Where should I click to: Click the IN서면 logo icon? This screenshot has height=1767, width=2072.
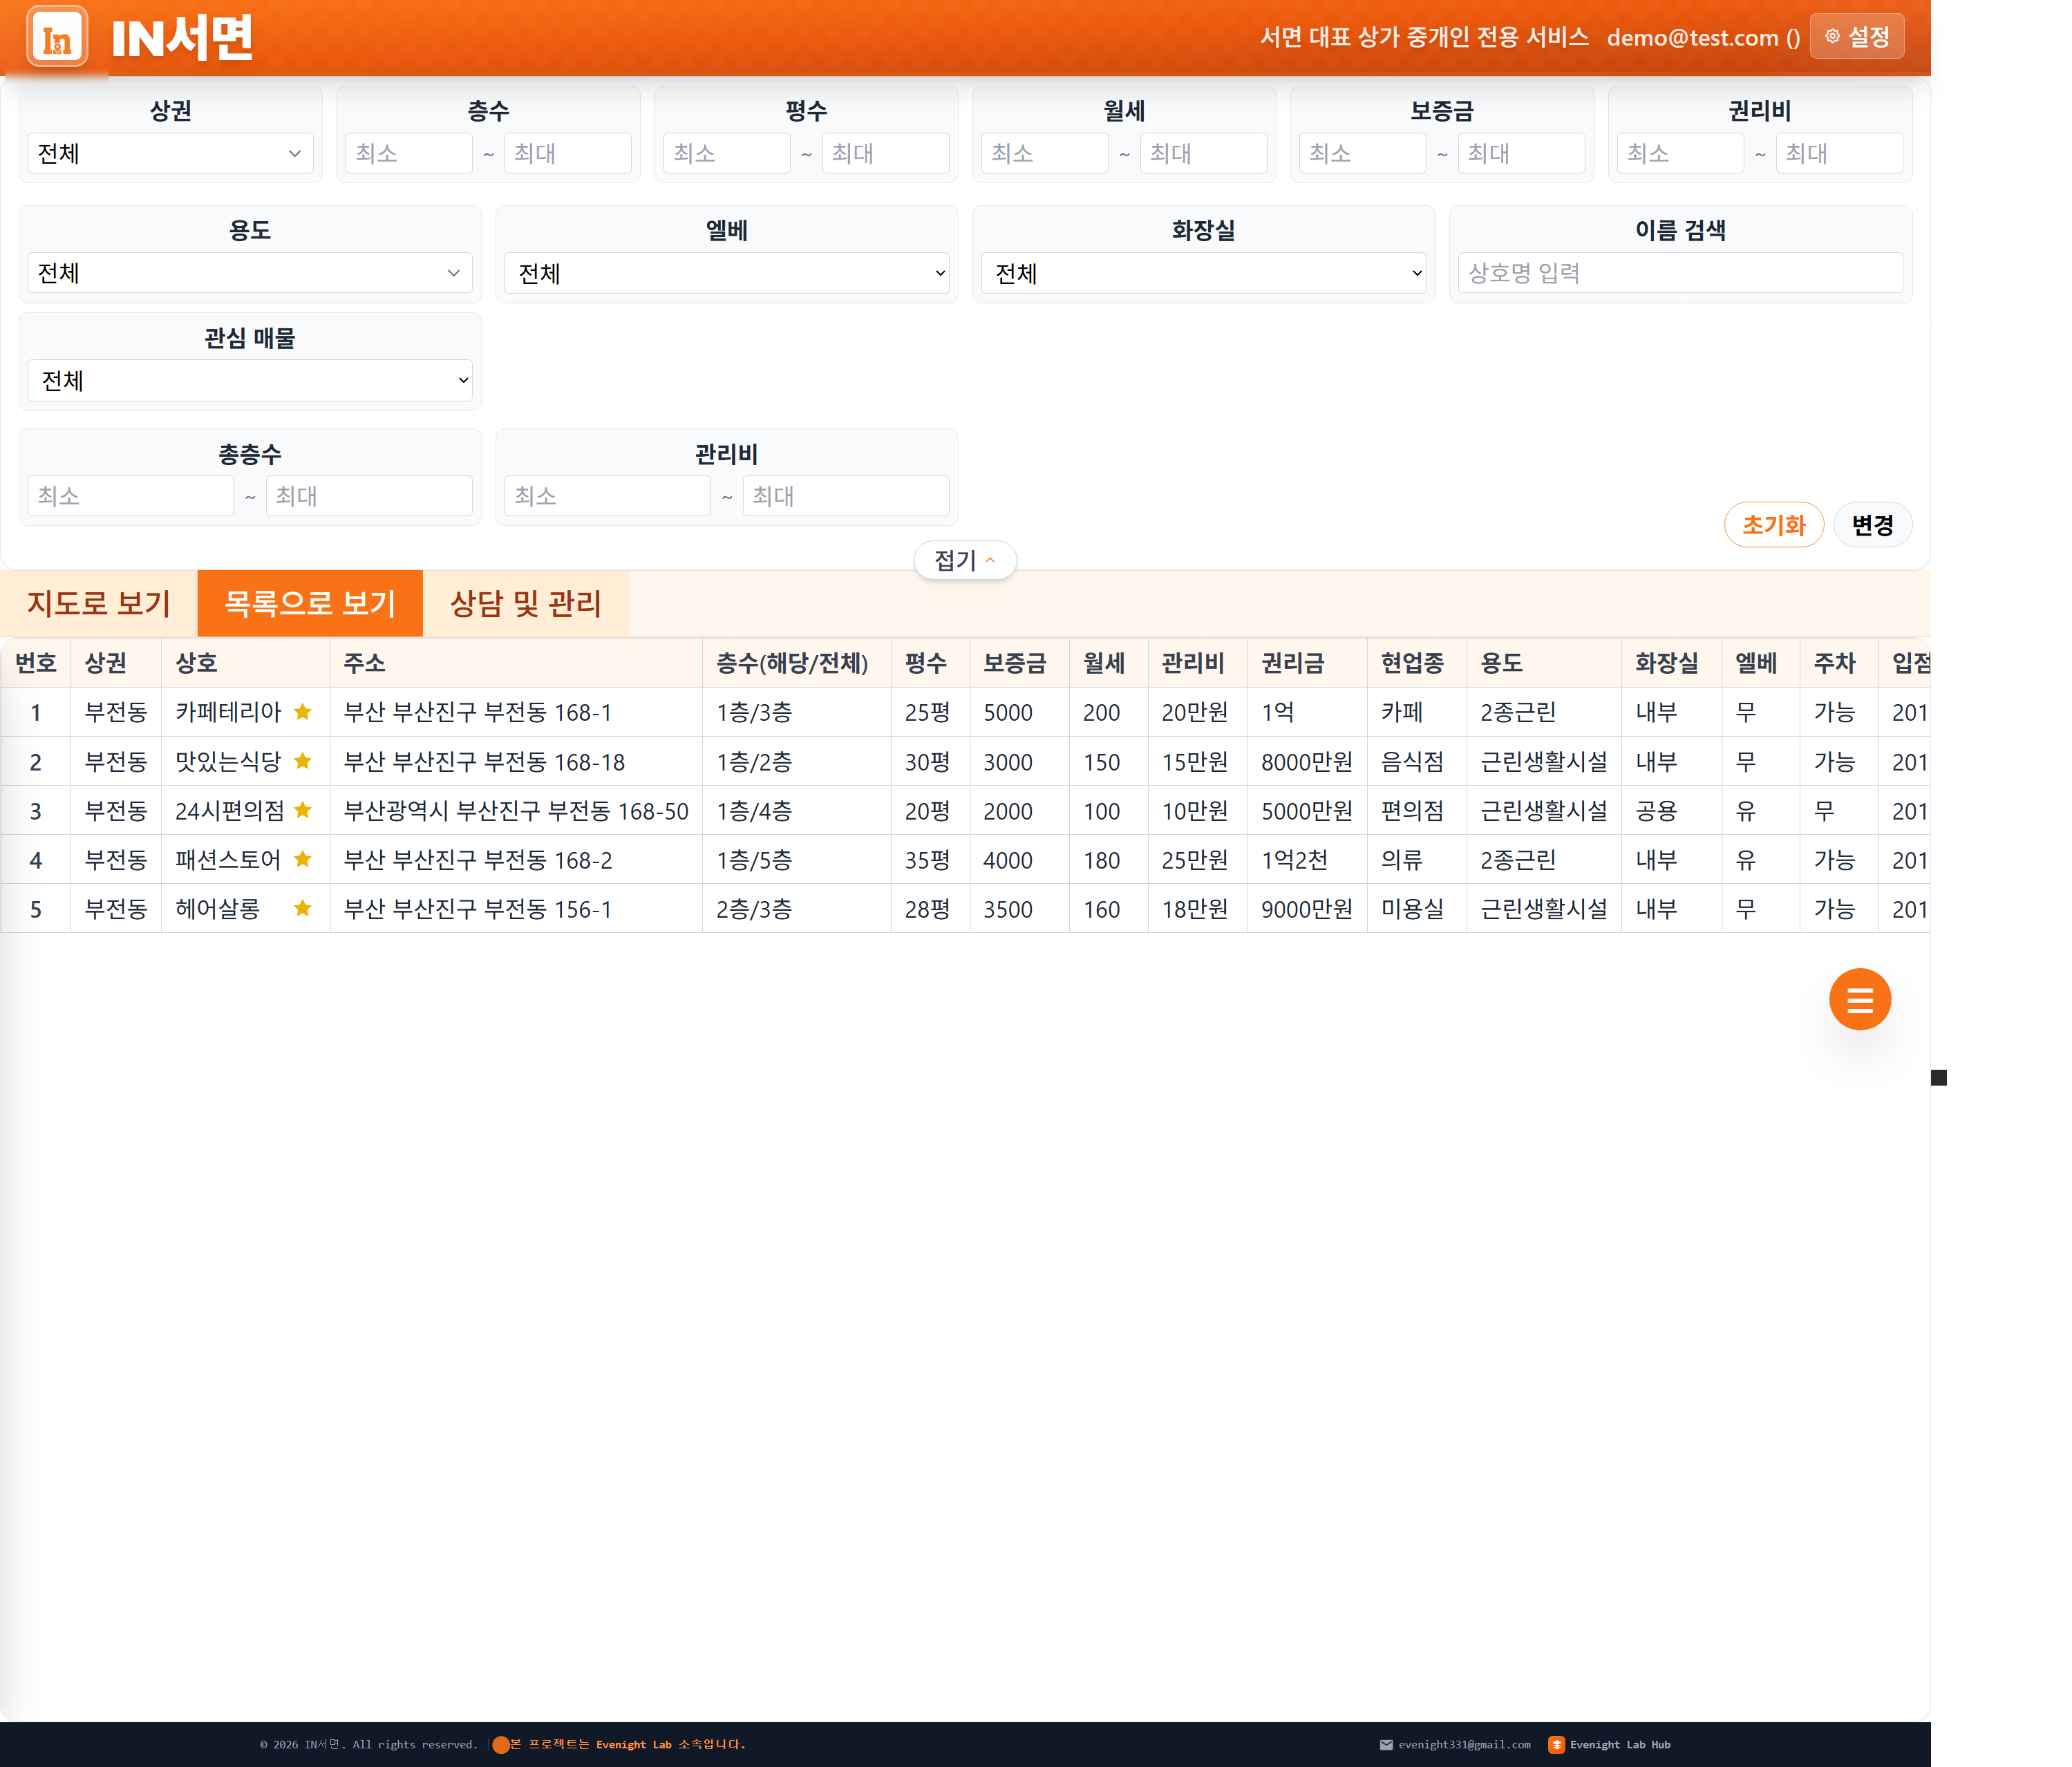point(57,37)
